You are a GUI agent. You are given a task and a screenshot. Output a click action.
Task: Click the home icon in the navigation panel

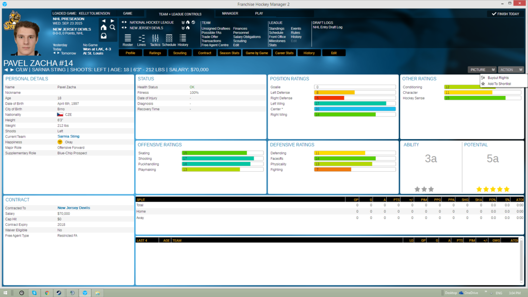(104, 28)
